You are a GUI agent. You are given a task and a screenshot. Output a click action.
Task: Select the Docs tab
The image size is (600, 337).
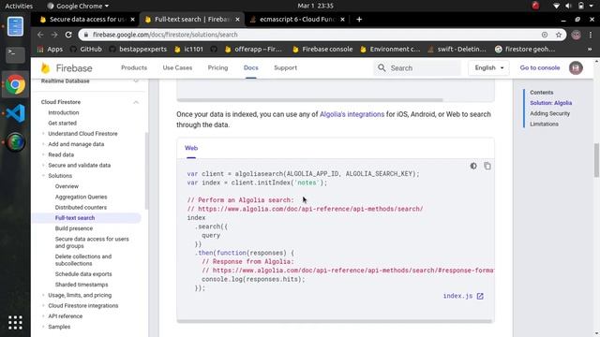pos(251,68)
